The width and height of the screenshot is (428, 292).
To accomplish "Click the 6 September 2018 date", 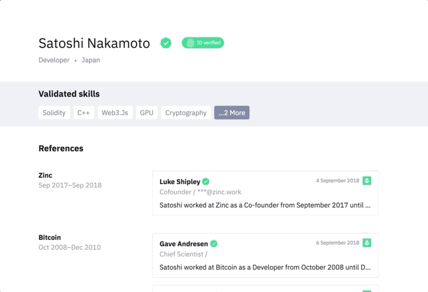I will [x=338, y=243].
